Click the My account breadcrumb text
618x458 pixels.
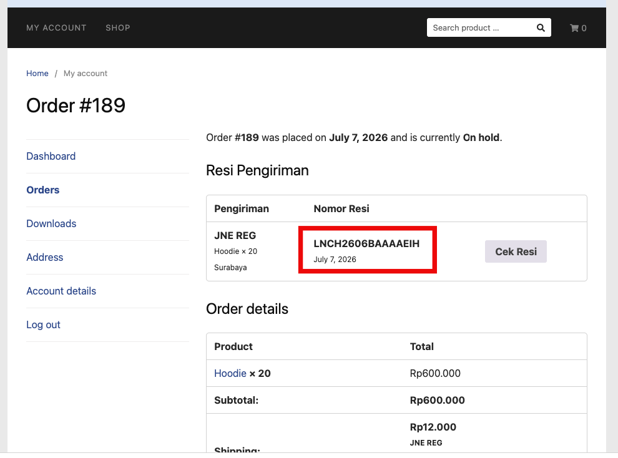[x=86, y=73]
